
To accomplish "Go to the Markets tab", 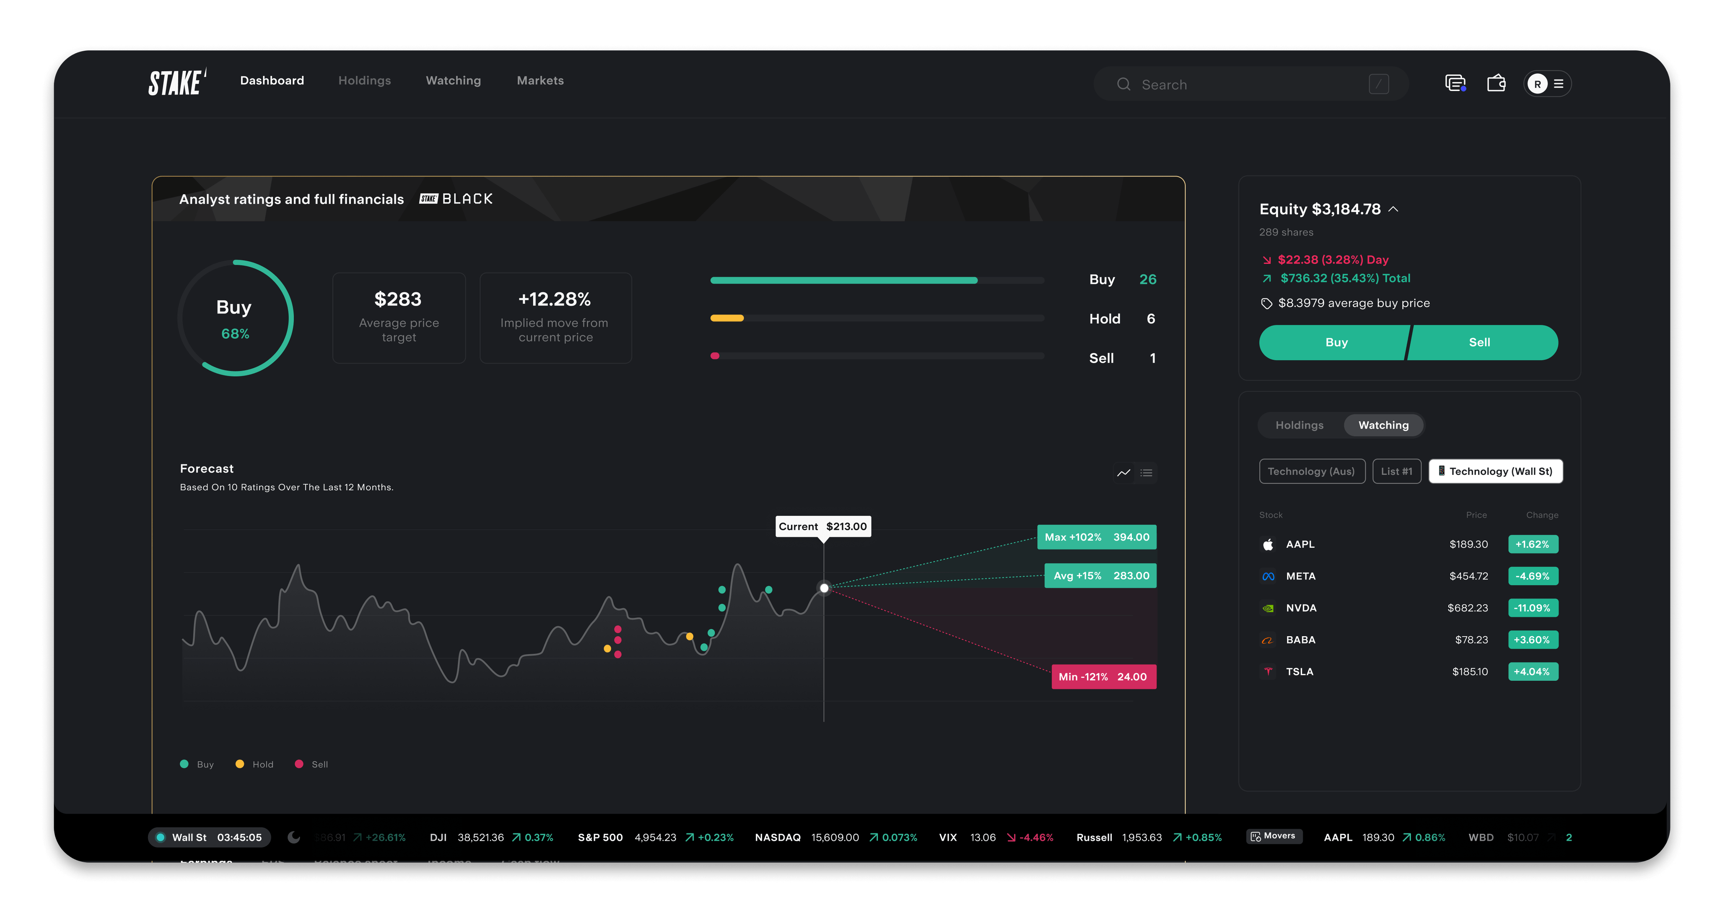I will tap(540, 81).
